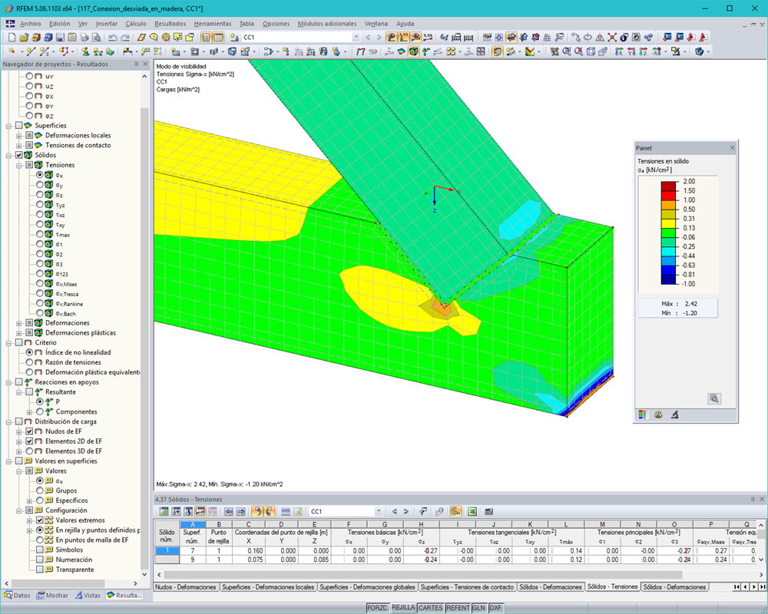Open the table CC1 load case dropdown
Image resolution: width=768 pixels, height=614 pixels.
click(x=378, y=512)
